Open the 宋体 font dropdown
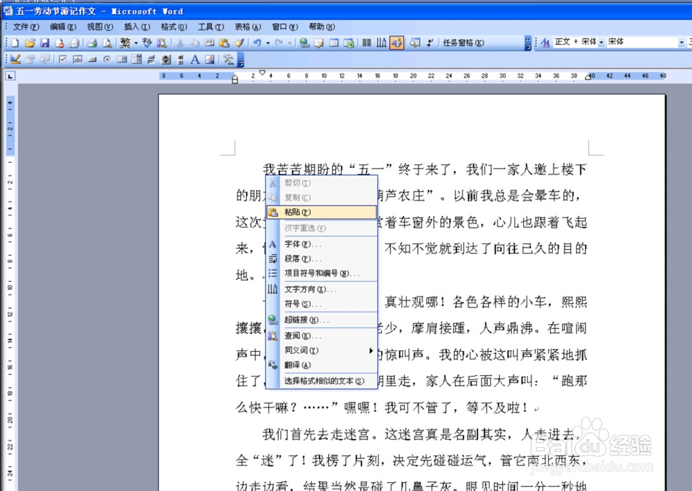The height and width of the screenshot is (491, 692). [x=680, y=42]
